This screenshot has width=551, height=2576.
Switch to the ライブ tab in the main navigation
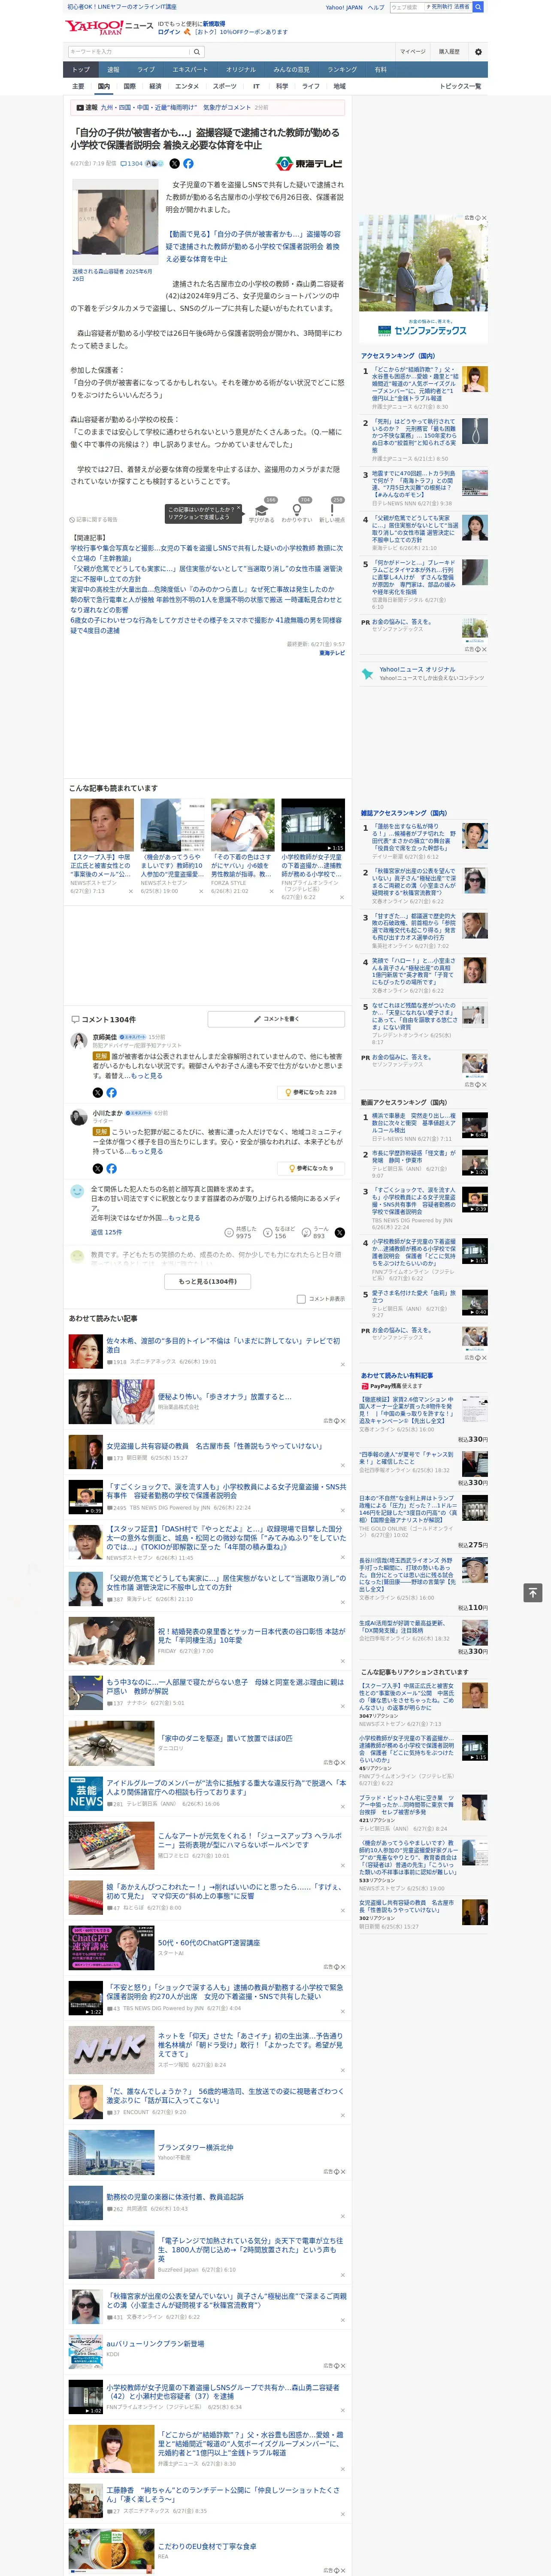point(146,70)
